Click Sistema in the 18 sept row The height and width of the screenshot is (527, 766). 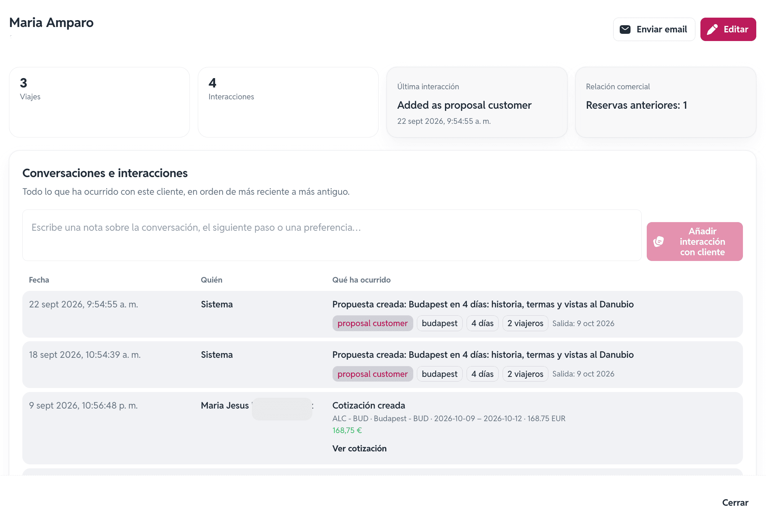[217, 355]
